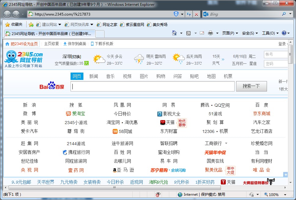296x200 pixels.
Task: Open the 安全(S) menu
Action: tap(250, 33)
